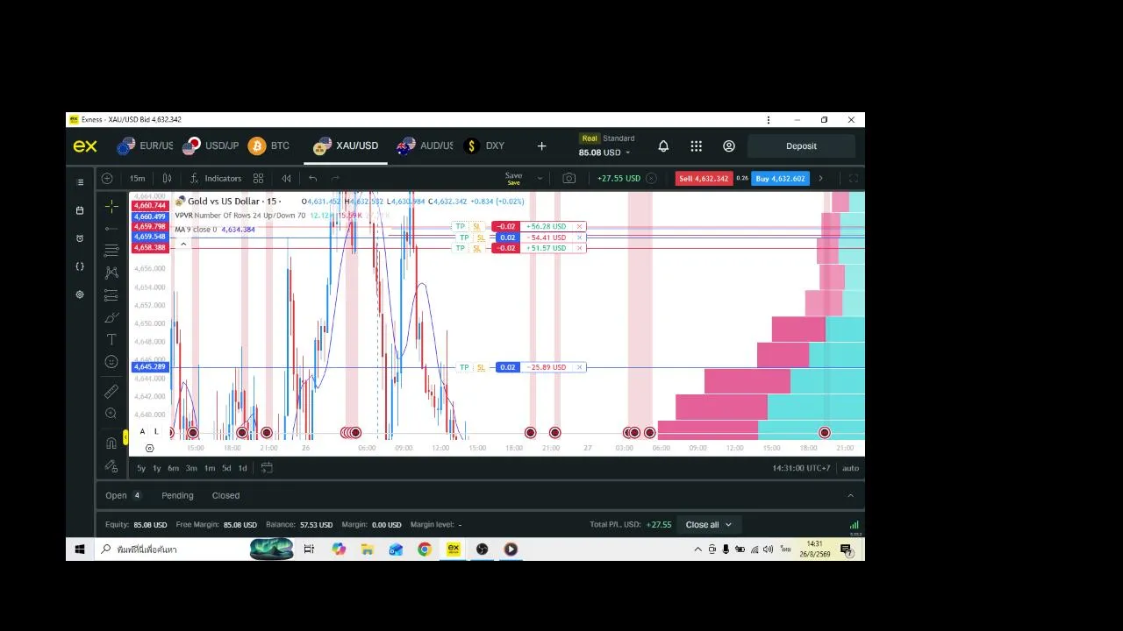Screen dimensions: 1123x631
Task: Open the candlestick chart type selector
Action: click(167, 178)
